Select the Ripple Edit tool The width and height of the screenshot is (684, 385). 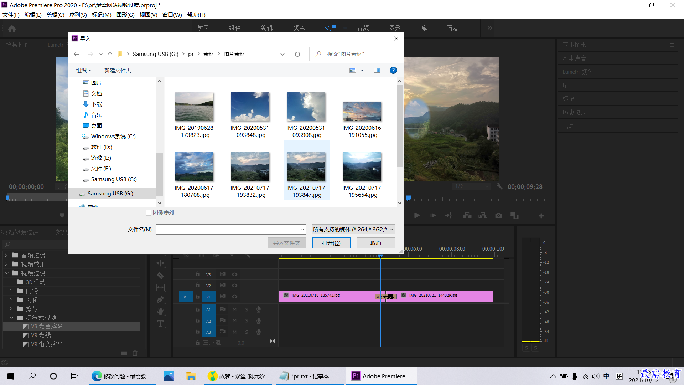(x=160, y=263)
